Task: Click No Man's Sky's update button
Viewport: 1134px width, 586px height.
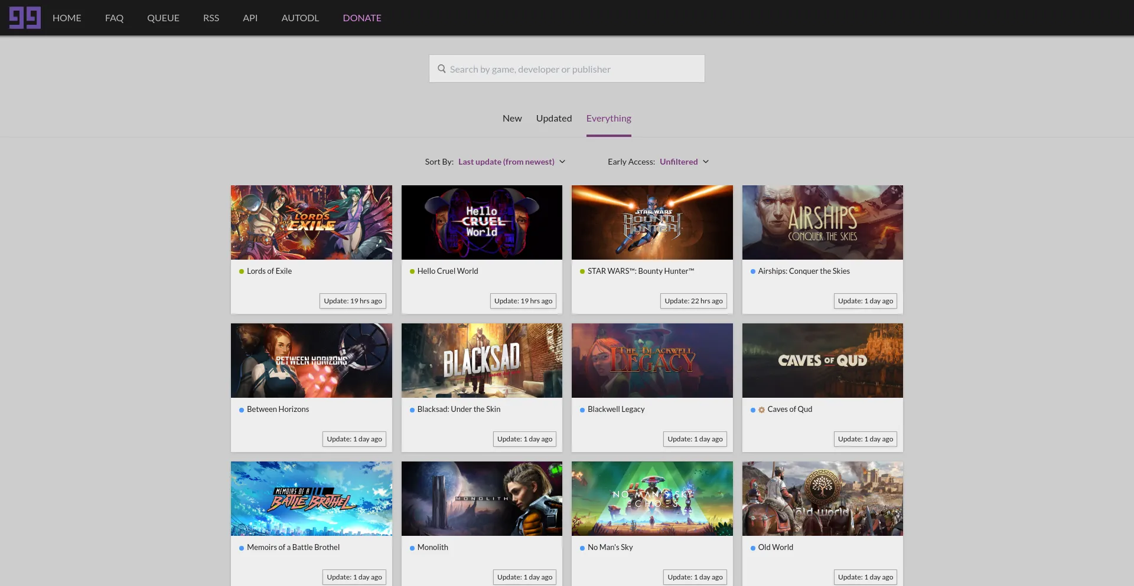Action: [x=695, y=577]
